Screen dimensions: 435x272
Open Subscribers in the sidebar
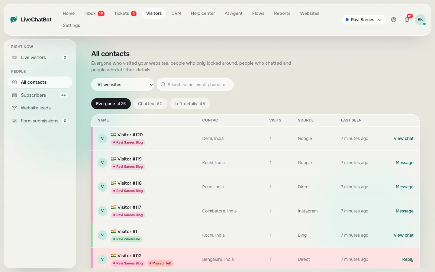tap(40, 95)
